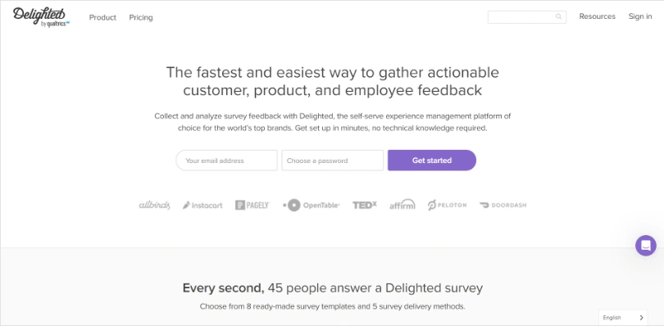Screen dimensions: 664x326
Task: Click the Get started button
Action: pos(432,161)
